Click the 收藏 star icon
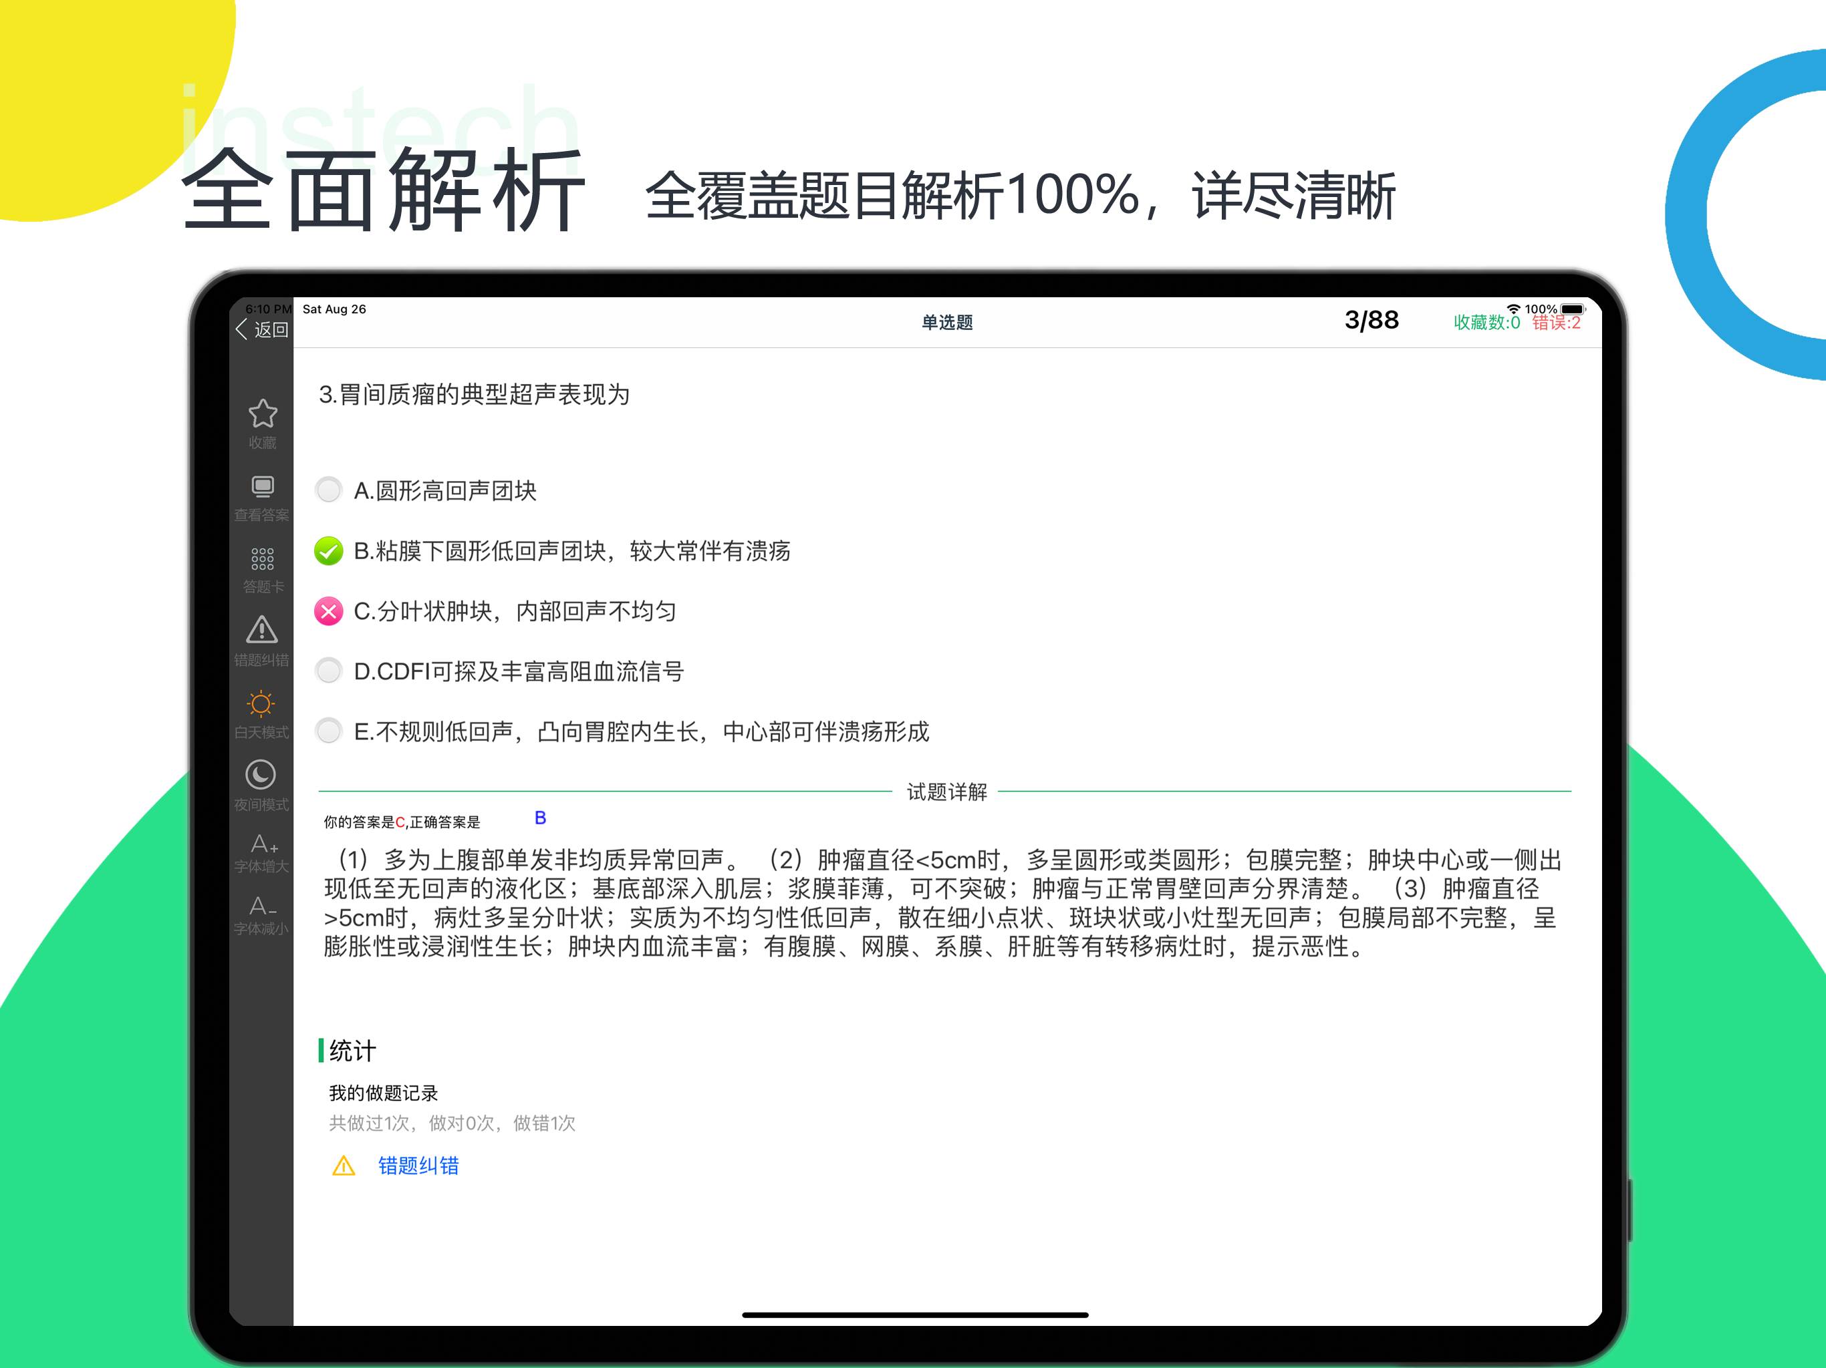 click(263, 413)
